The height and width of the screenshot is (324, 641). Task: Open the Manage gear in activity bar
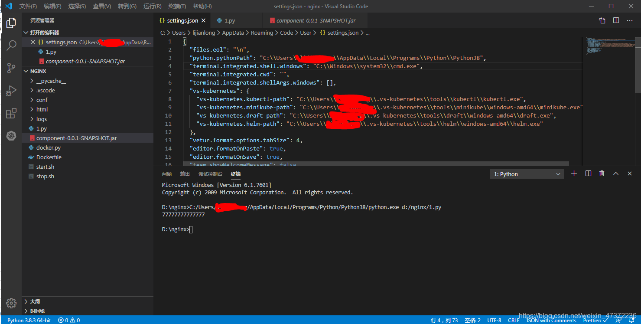pos(11,303)
